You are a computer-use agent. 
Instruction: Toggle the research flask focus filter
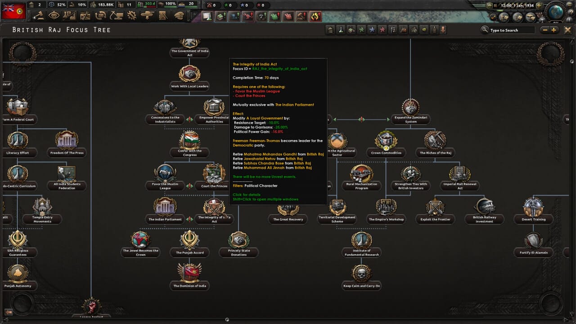(341, 30)
